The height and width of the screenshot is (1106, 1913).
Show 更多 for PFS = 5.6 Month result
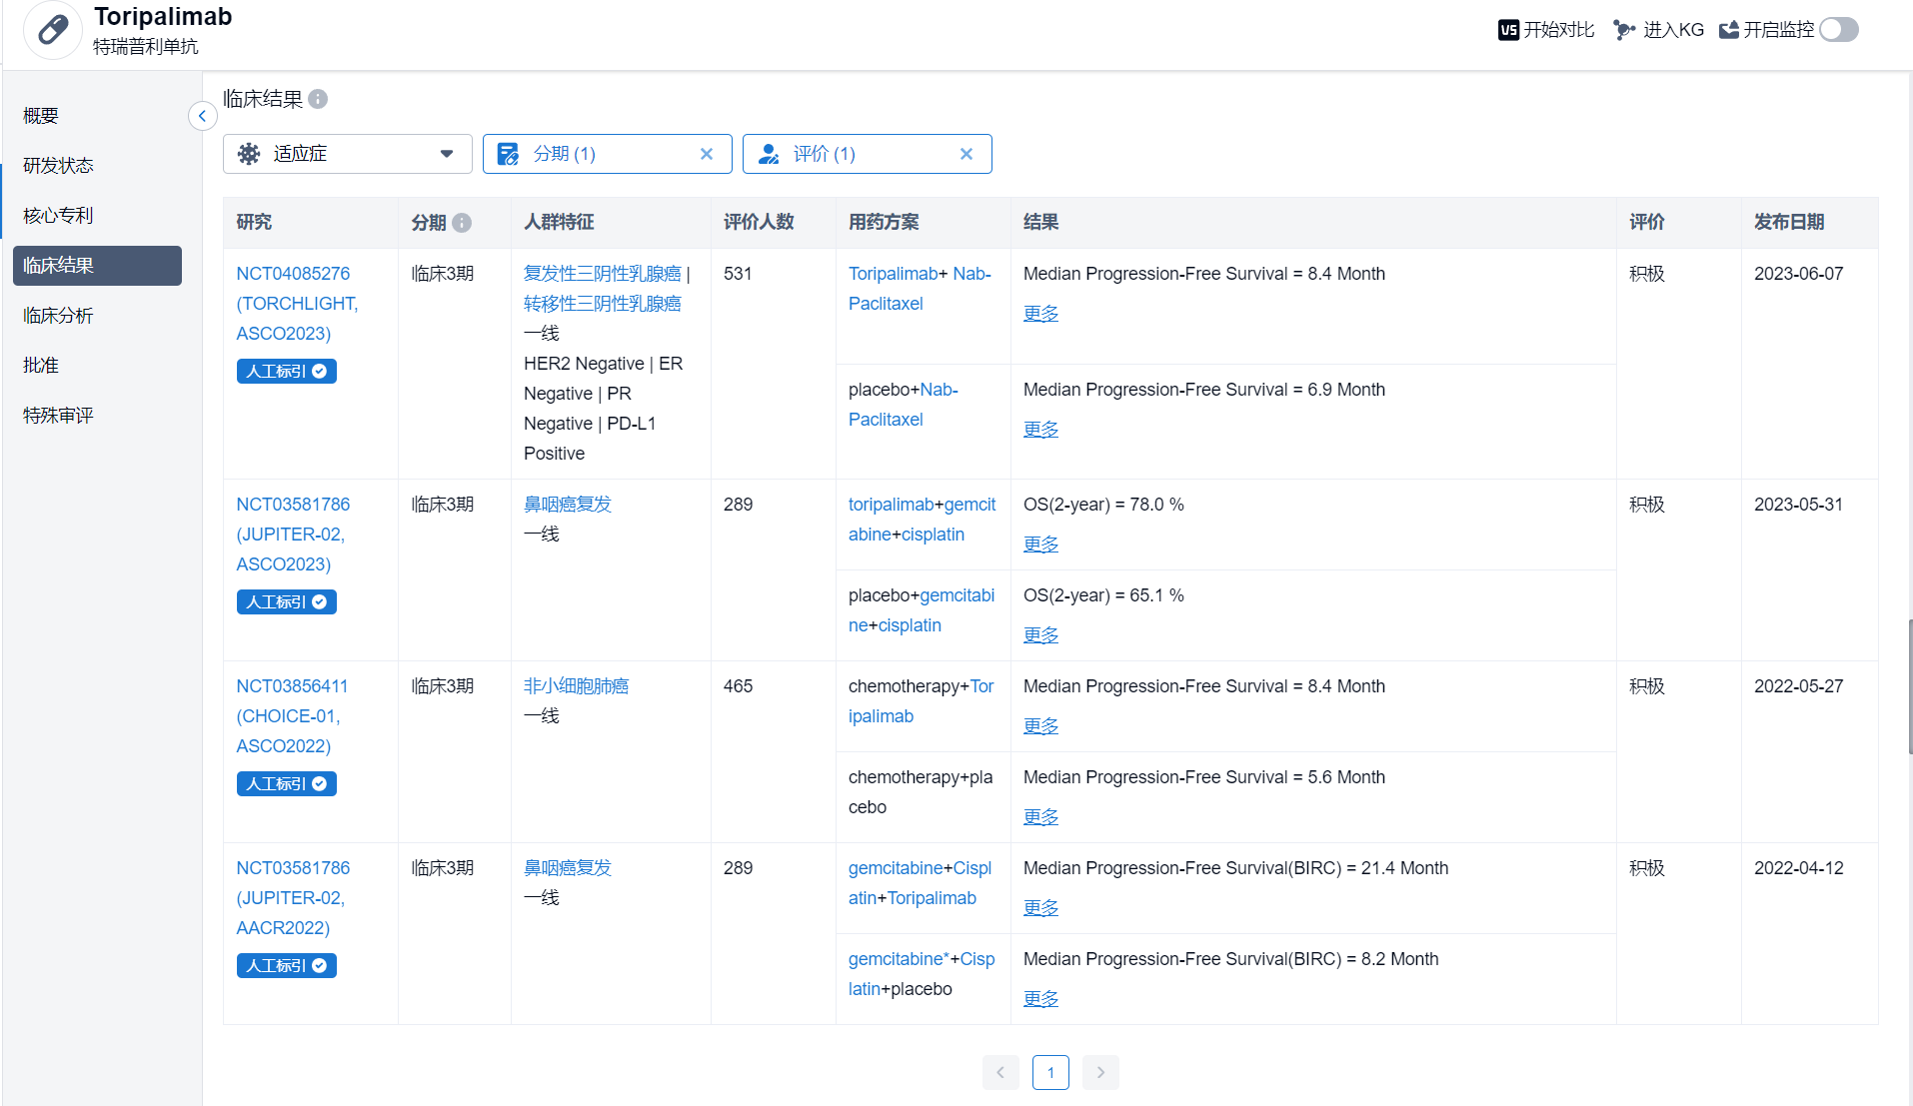pos(1040,817)
